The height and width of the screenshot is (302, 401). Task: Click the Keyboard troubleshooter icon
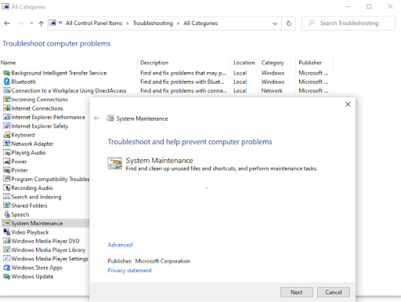tap(6, 135)
